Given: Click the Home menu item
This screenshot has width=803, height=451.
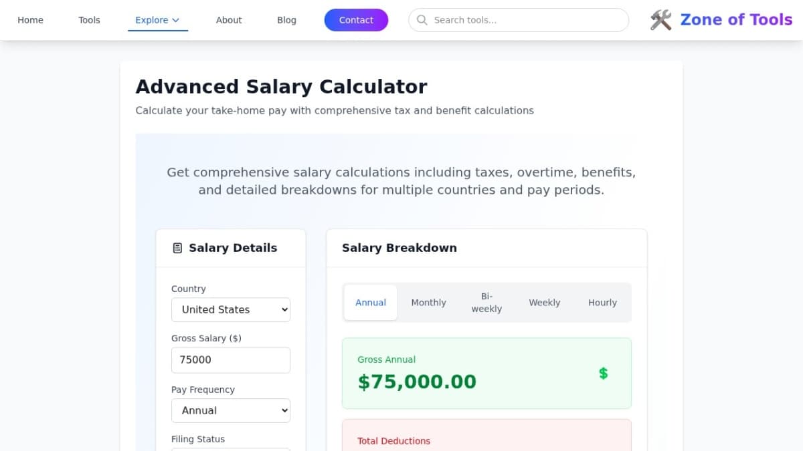Looking at the screenshot, I should [x=30, y=20].
